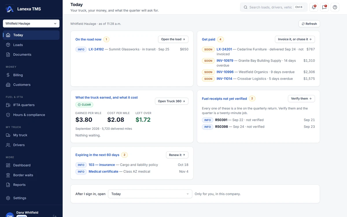This screenshot has width=347, height=217.
Task: Open invoice link INV-11014
Action: [224, 79]
